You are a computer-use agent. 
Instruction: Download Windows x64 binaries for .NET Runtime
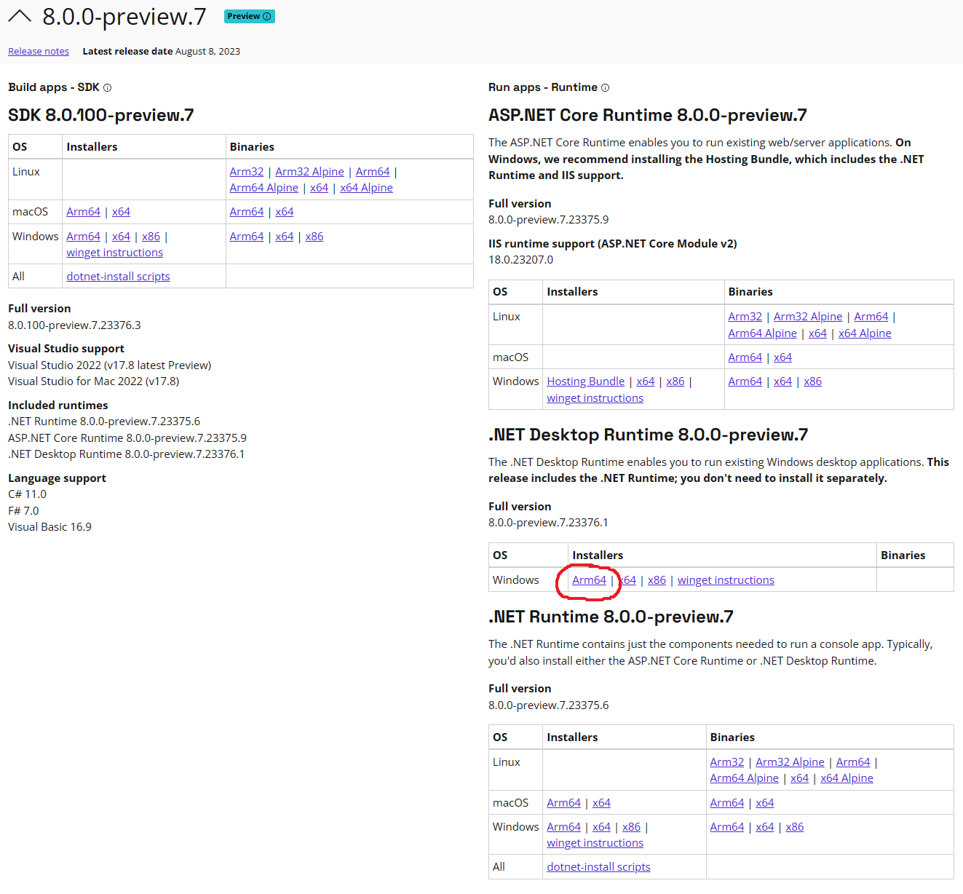tap(765, 826)
